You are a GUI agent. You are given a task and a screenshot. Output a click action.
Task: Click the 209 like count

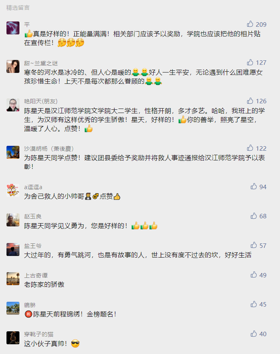(261, 24)
